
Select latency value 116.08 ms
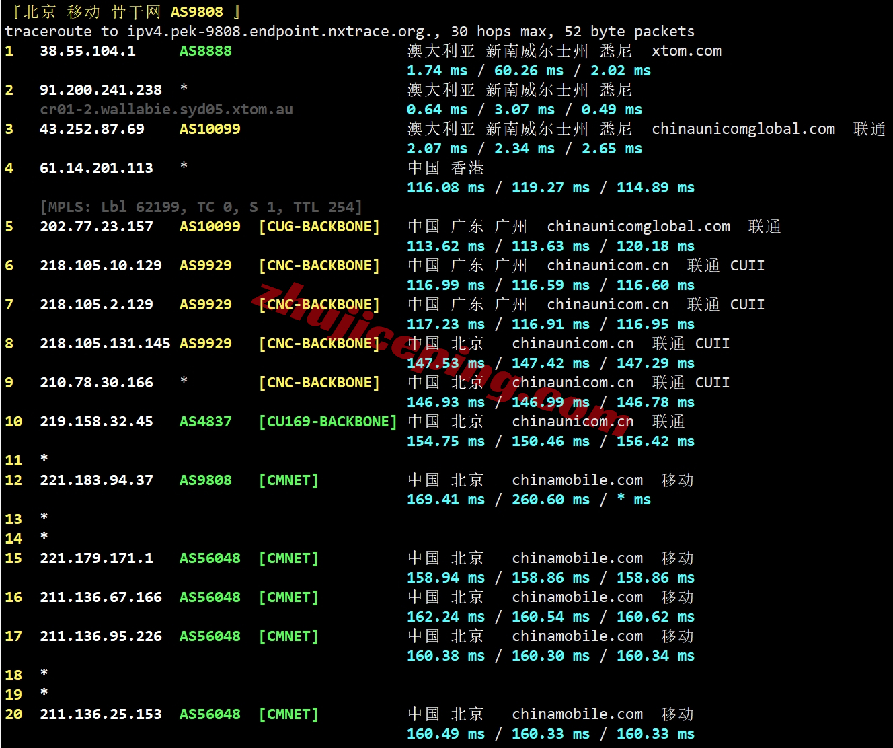446,188
